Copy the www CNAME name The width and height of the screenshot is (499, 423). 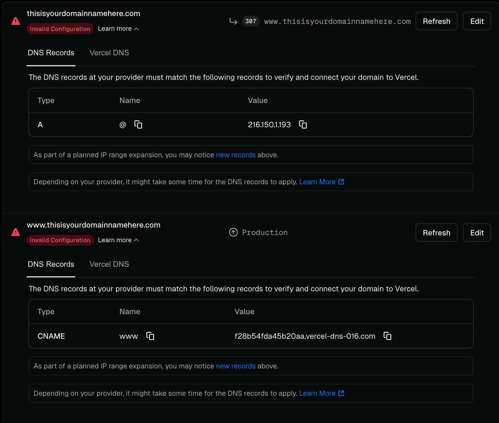click(x=150, y=336)
